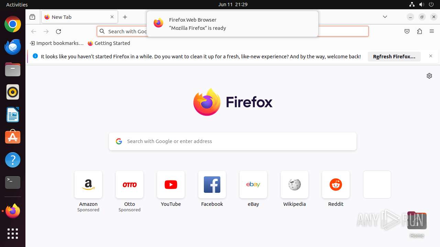Open the clock and calendar menu
The width and height of the screenshot is (440, 247).
[x=233, y=4]
